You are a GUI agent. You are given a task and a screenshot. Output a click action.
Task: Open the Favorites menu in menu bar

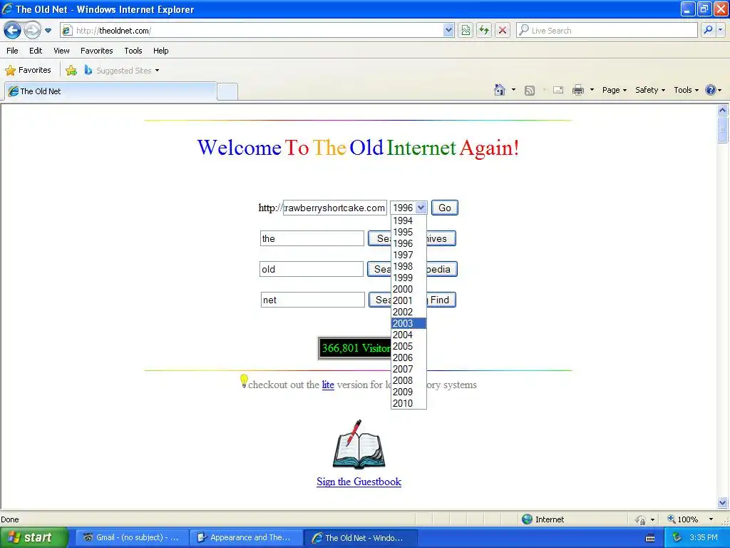click(x=96, y=51)
